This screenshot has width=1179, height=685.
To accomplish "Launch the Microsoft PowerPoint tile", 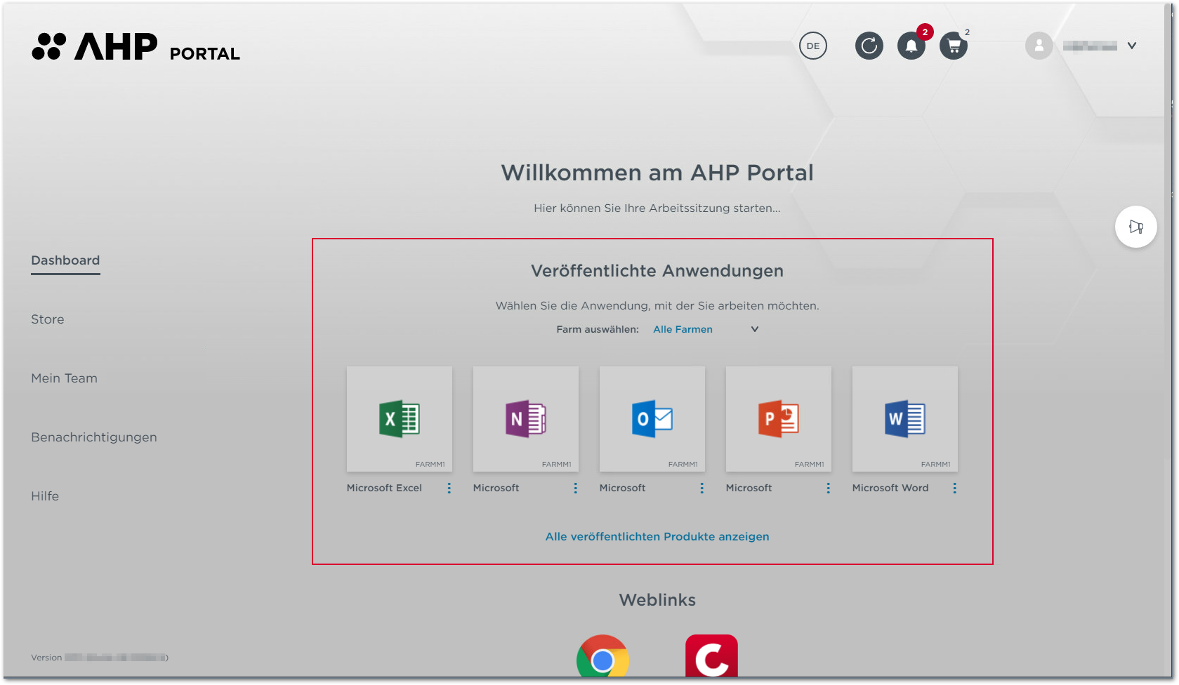I will 779,419.
